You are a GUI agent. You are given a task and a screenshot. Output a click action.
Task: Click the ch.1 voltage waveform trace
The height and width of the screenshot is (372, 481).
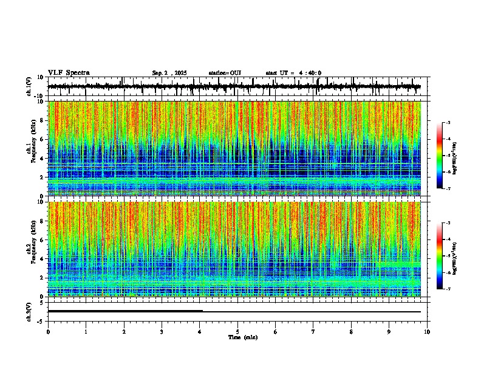point(234,86)
